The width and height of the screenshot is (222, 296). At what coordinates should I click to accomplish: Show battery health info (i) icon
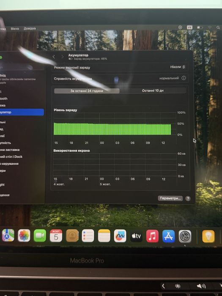tap(184, 78)
